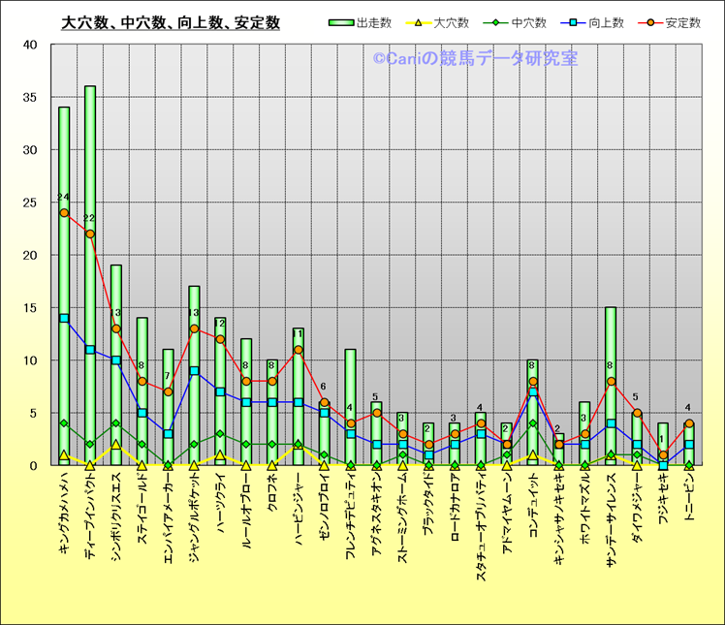This screenshot has height=625, width=725.
Task: Click the 25 value on y-axis
Action: [x=29, y=203]
